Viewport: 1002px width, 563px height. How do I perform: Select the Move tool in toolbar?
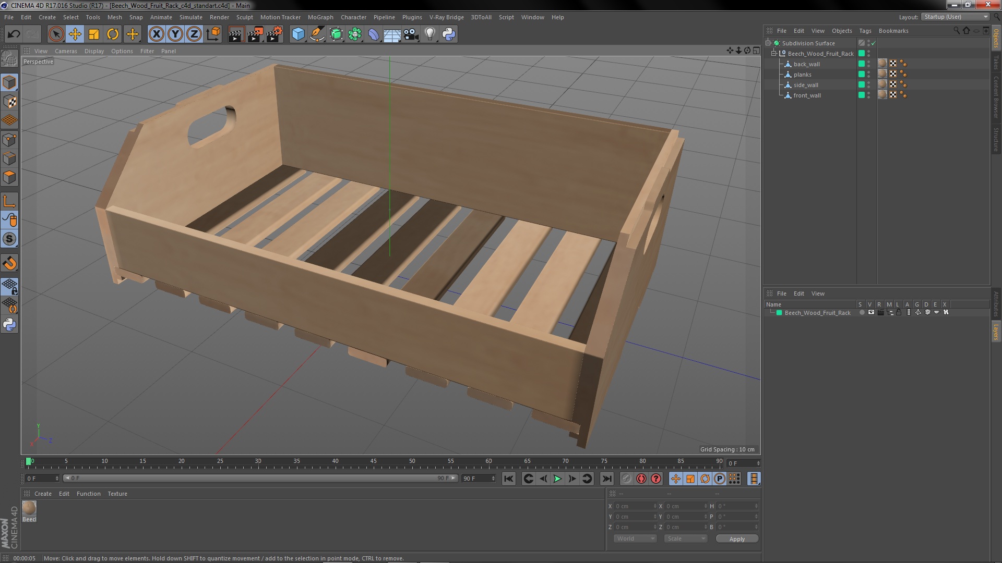tap(75, 34)
